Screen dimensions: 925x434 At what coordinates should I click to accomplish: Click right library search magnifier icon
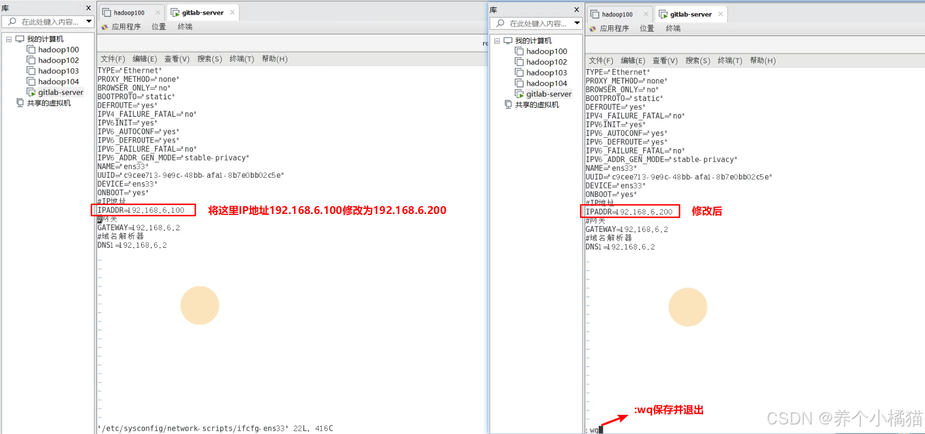pyautogui.click(x=500, y=23)
